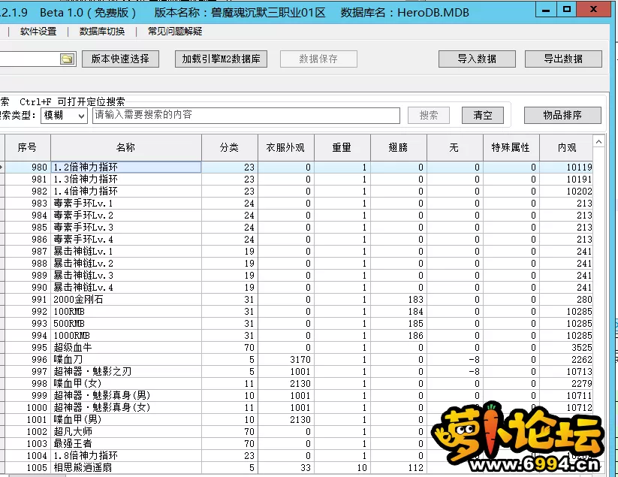Click the 重量 column header

[x=342, y=147]
